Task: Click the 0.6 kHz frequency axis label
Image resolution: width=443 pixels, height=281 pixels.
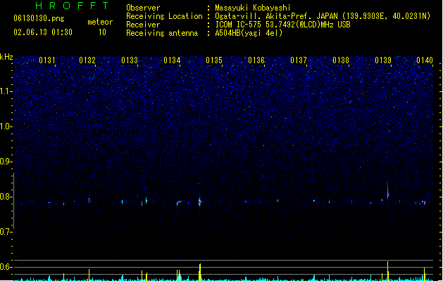Action: (6, 267)
